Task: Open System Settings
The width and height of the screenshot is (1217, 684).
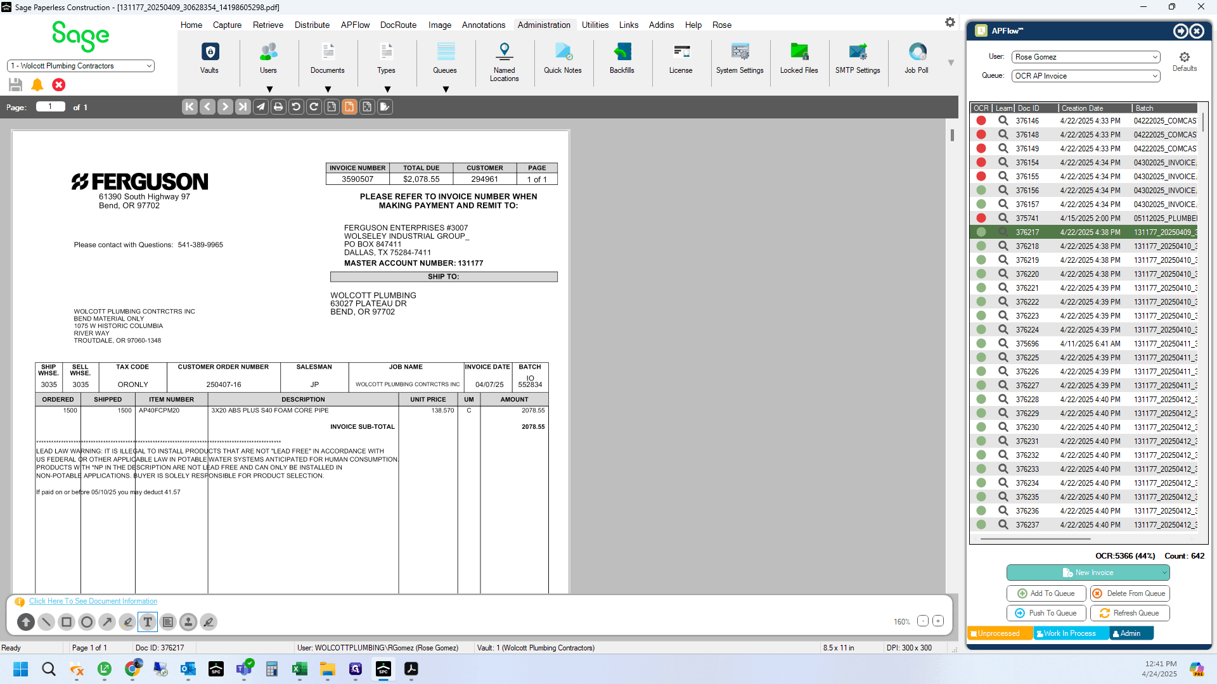Action: [x=740, y=58]
